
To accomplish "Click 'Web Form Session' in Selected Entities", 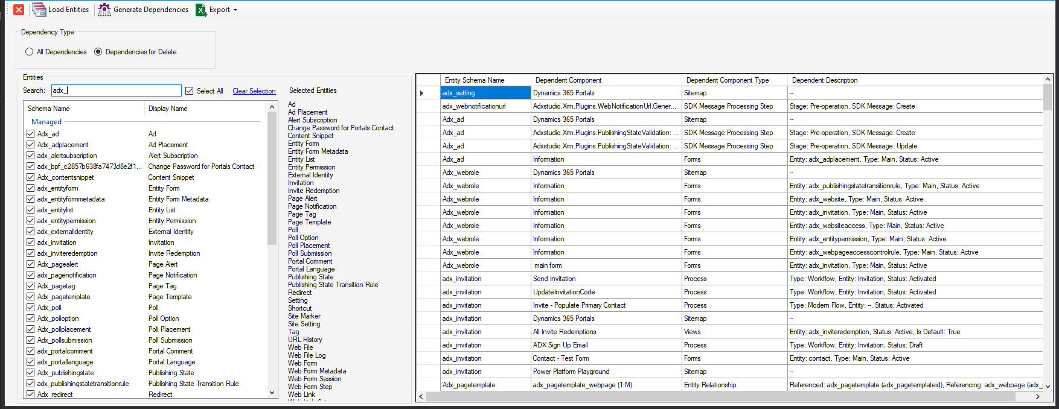I will 315,379.
